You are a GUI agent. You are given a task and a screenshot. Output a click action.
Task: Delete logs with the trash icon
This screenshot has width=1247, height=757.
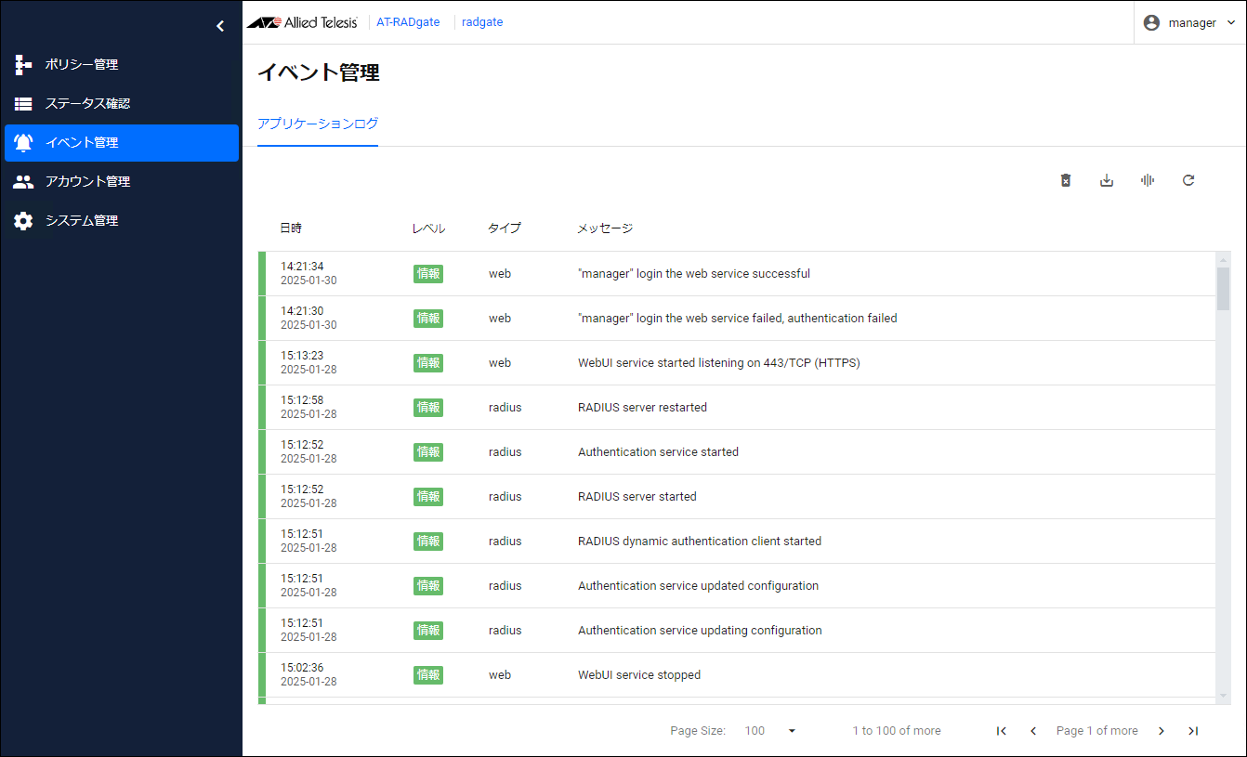pos(1066,180)
